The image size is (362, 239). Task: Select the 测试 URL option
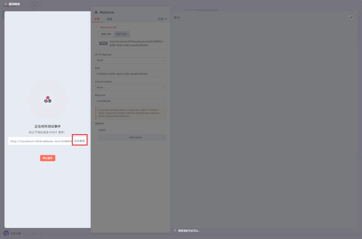click(106, 34)
